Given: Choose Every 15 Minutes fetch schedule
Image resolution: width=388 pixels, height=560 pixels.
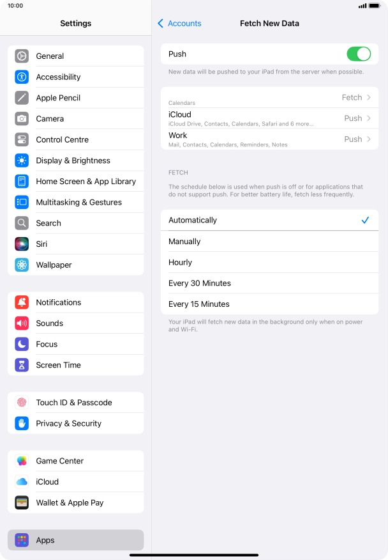Looking at the screenshot, I should click(x=269, y=304).
